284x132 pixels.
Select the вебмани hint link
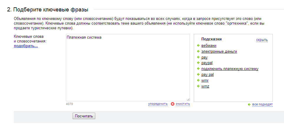209,46
